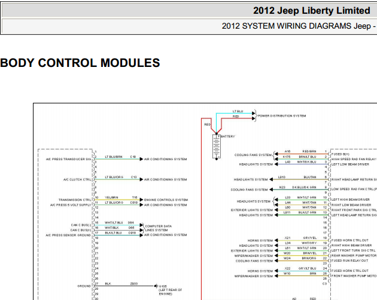This screenshot has width=377, height=300.
Task: Click 'WHT/BLK' wire color on D65
Action: tap(112, 228)
